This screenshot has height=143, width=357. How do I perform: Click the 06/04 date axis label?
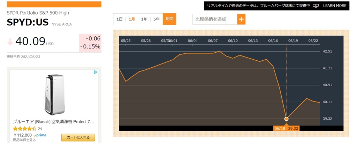tap(192, 41)
